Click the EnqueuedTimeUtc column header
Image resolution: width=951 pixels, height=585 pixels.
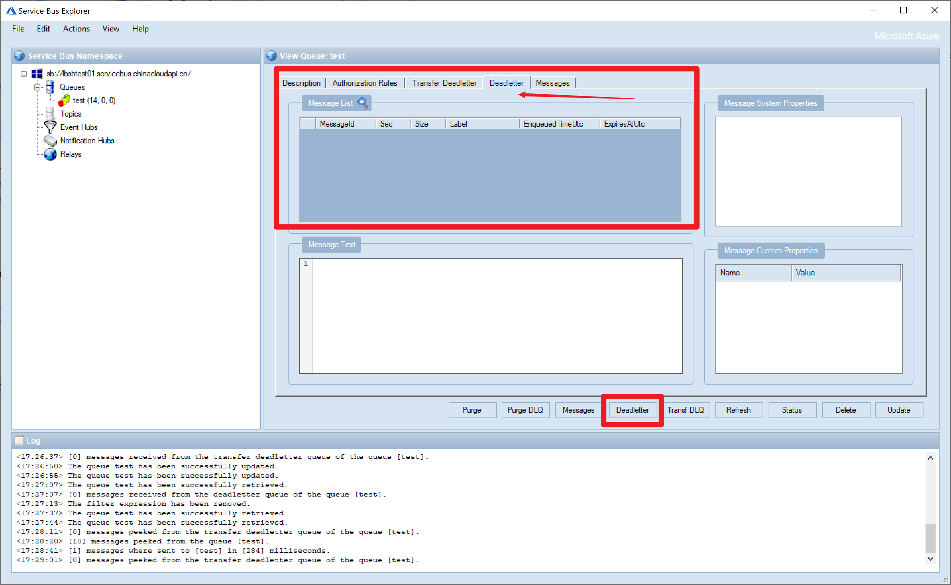click(553, 124)
